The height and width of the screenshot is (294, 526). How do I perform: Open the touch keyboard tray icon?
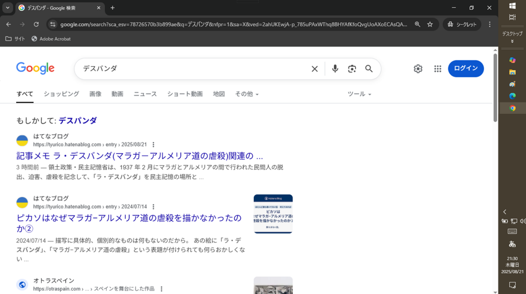click(x=512, y=231)
